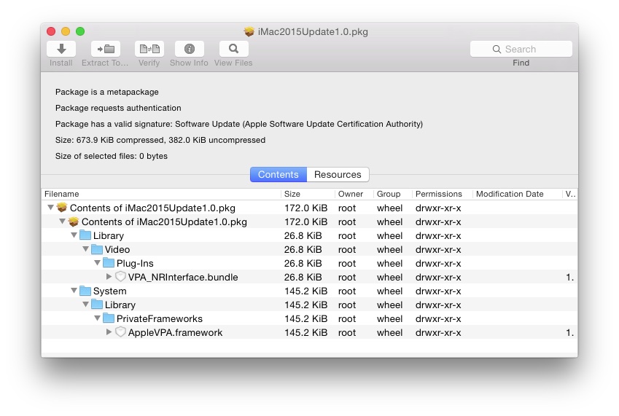Collapse the nested package contents row
Viewport: 619px width, 416px height.
[x=63, y=221]
